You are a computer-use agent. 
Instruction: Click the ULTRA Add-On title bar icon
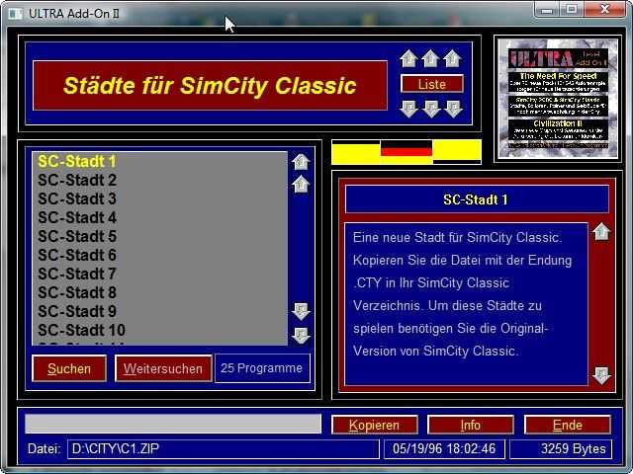[16, 13]
